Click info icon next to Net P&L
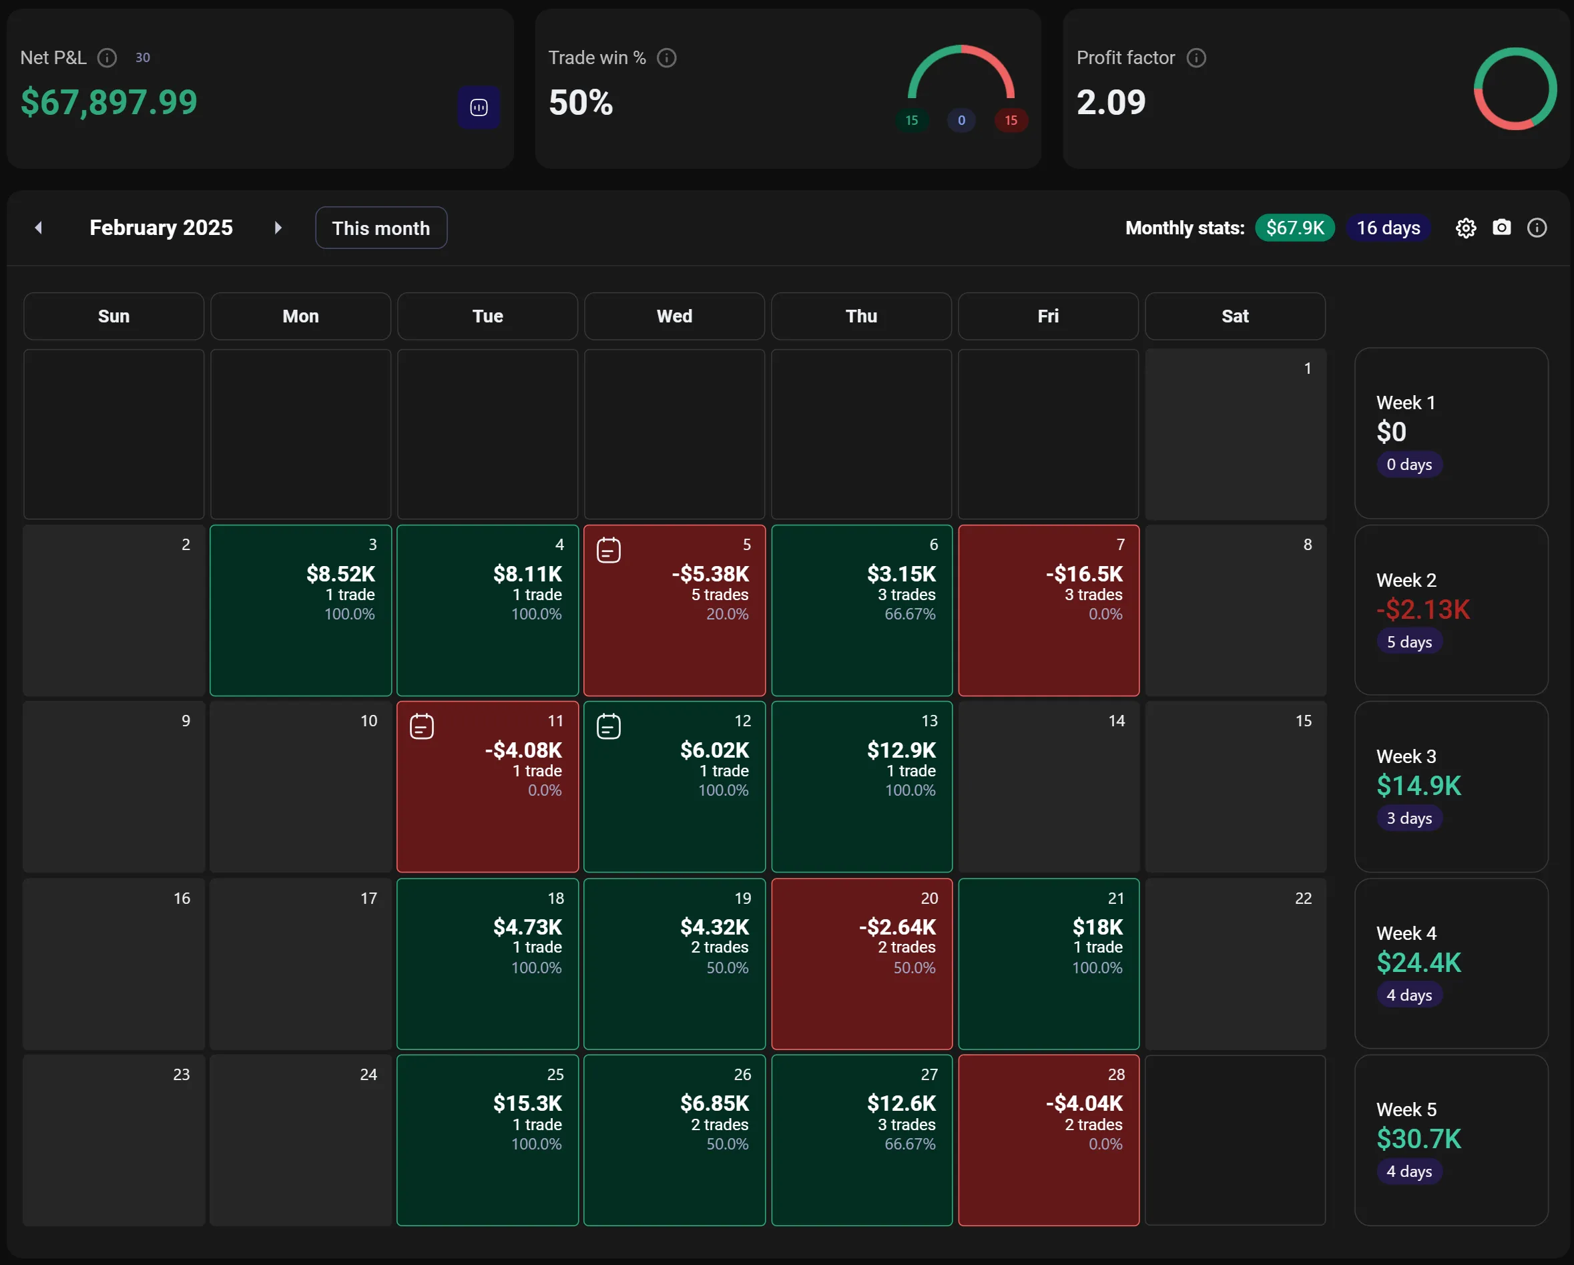Image resolution: width=1574 pixels, height=1265 pixels. (x=107, y=57)
